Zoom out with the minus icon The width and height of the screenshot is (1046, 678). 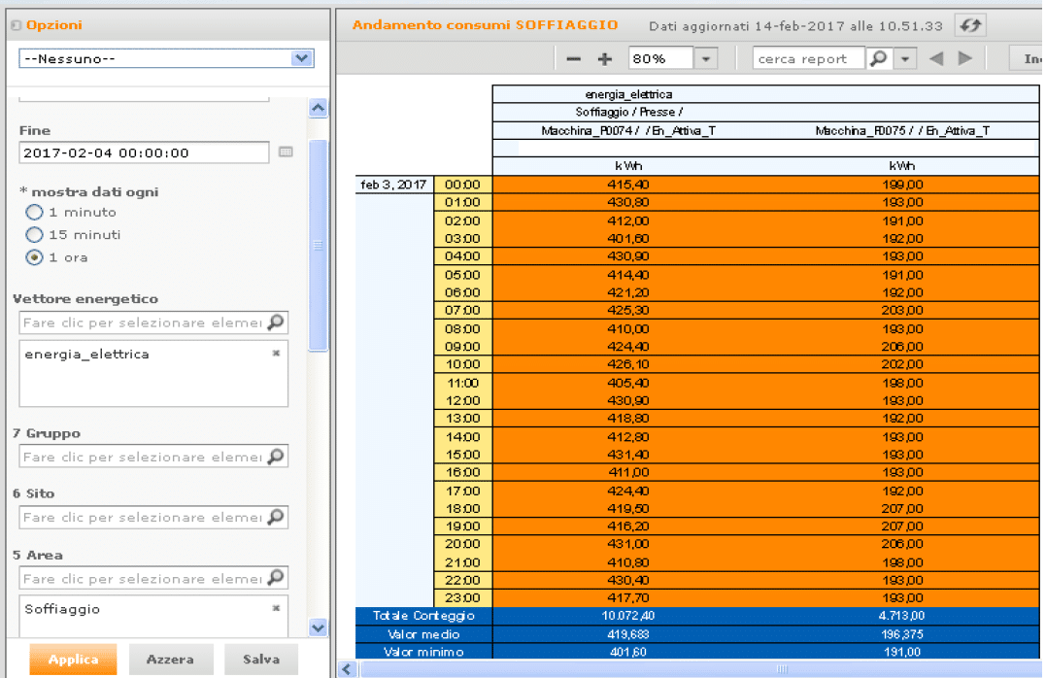click(574, 59)
